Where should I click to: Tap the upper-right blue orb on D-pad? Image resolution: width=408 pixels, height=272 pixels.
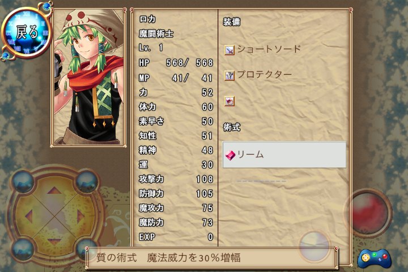click(87, 180)
